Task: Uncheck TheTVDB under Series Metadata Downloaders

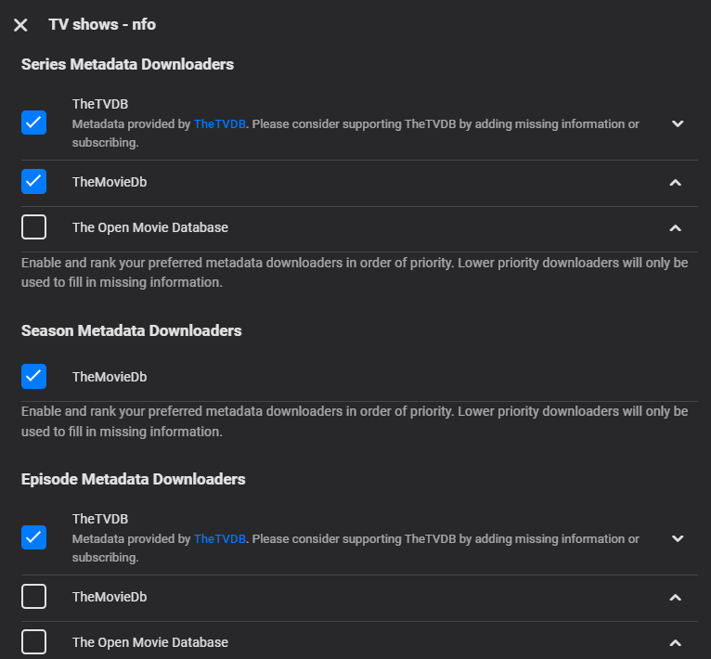Action: [33, 123]
